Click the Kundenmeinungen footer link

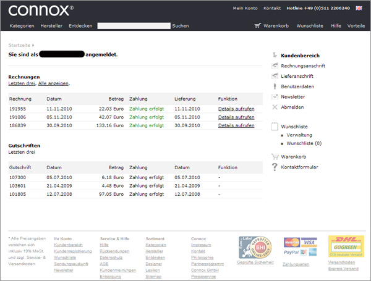point(118,270)
